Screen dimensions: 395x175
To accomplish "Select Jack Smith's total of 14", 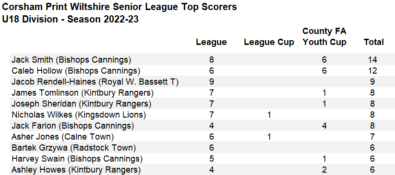I will pos(372,60).
